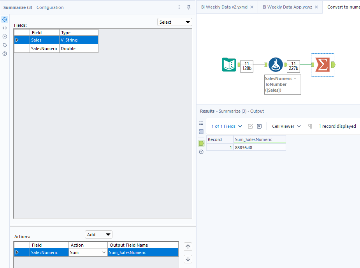Click the 1 of 1 Fields selector
The width and height of the screenshot is (360, 268).
point(227,126)
